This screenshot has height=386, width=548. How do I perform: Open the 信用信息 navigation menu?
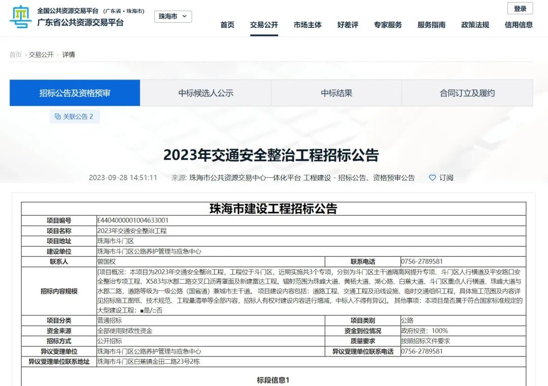(519, 23)
